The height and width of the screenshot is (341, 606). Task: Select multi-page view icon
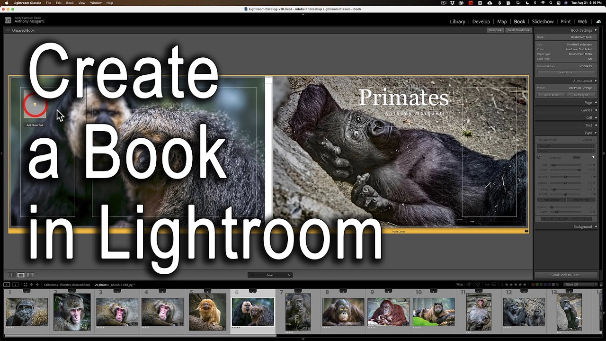[11, 275]
